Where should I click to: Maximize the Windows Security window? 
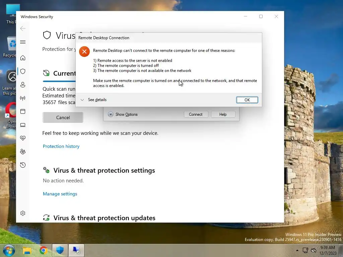click(x=261, y=16)
